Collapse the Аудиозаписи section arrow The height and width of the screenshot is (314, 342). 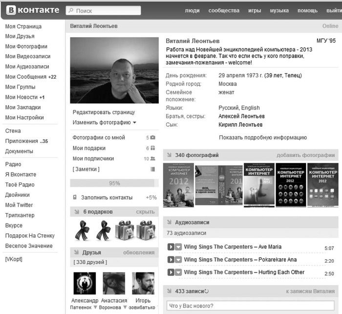(x=169, y=222)
